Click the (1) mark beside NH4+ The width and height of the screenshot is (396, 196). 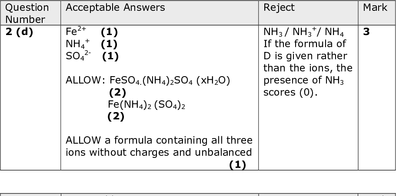pos(109,44)
